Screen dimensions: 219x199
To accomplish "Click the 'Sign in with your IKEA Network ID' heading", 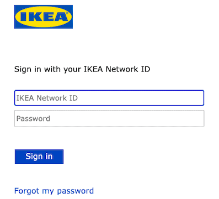I will [x=82, y=69].
